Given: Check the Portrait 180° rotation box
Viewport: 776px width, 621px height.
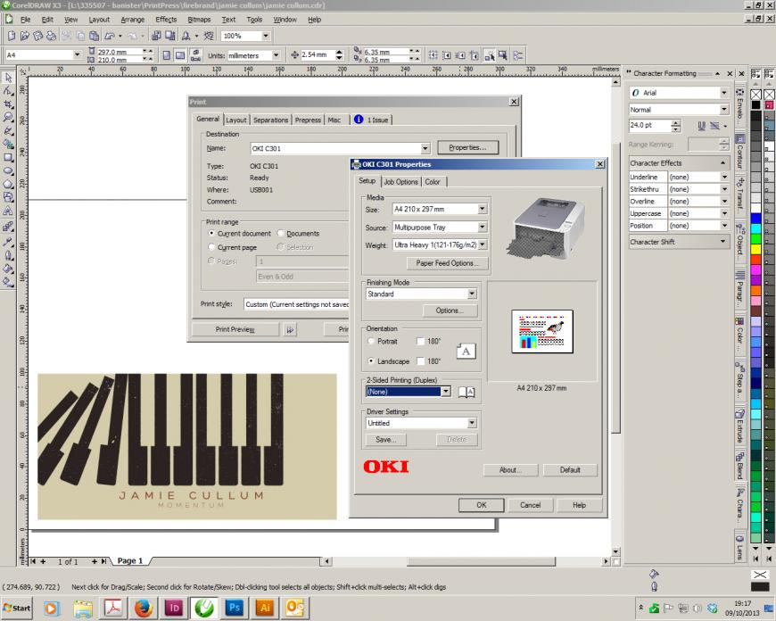Looking at the screenshot, I should 421,341.
